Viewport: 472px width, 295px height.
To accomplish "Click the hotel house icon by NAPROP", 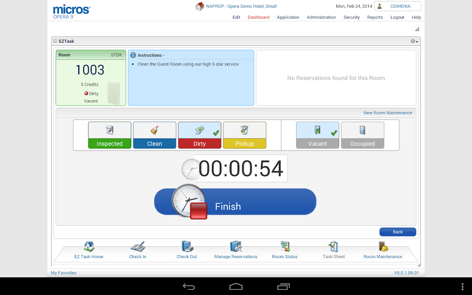I will [199, 6].
